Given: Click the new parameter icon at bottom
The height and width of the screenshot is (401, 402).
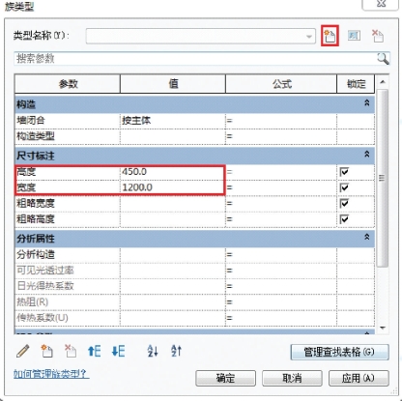Looking at the screenshot, I should 46,351.
